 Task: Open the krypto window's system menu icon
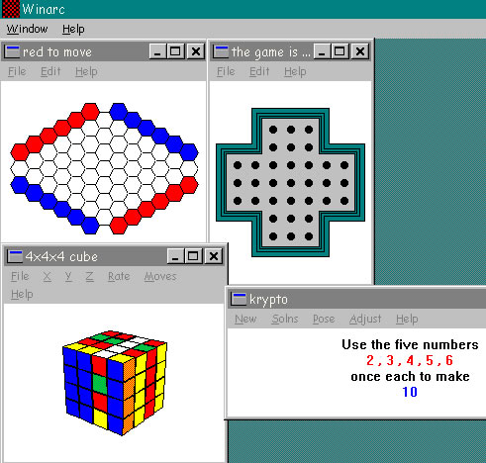coord(239,299)
